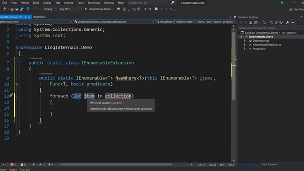The image size is (304, 171).
Task: Switch to the Program.cs editor tab
Action: click(x=39, y=17)
